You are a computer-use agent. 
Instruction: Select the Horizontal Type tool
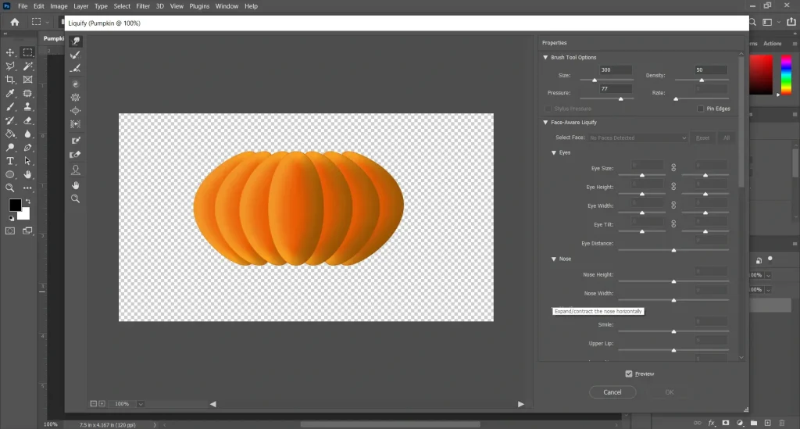9,161
